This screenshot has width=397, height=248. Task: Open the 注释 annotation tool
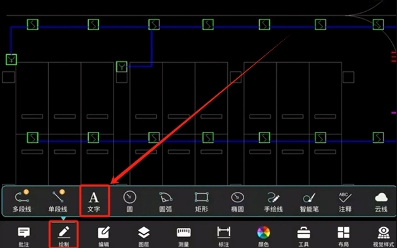(x=345, y=202)
